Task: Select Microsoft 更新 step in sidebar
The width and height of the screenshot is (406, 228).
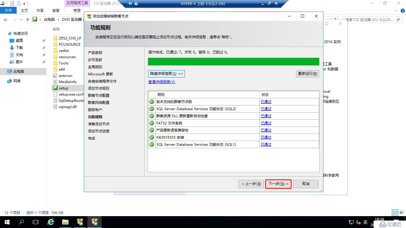Action: [100, 74]
